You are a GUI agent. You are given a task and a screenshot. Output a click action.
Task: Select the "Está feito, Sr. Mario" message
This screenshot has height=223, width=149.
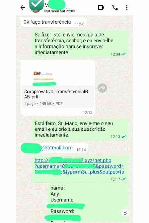(x=80, y=129)
